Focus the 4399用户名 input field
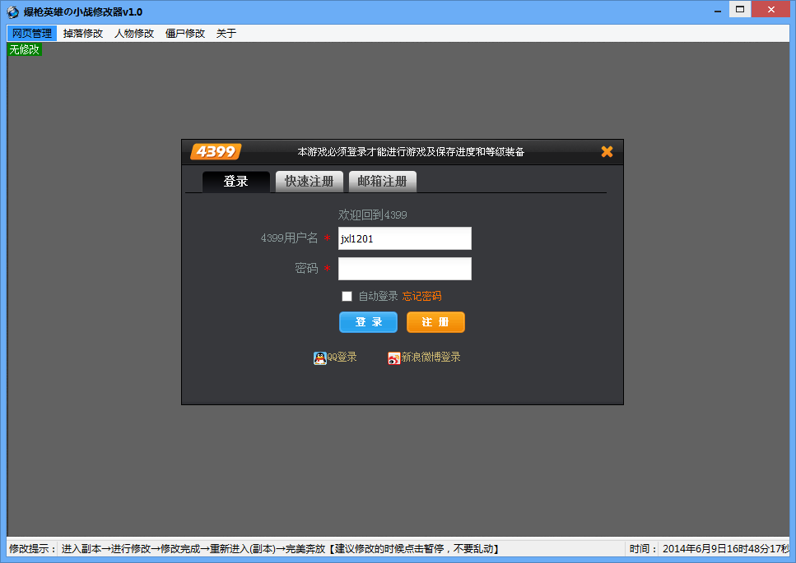The image size is (796, 563). click(x=405, y=238)
